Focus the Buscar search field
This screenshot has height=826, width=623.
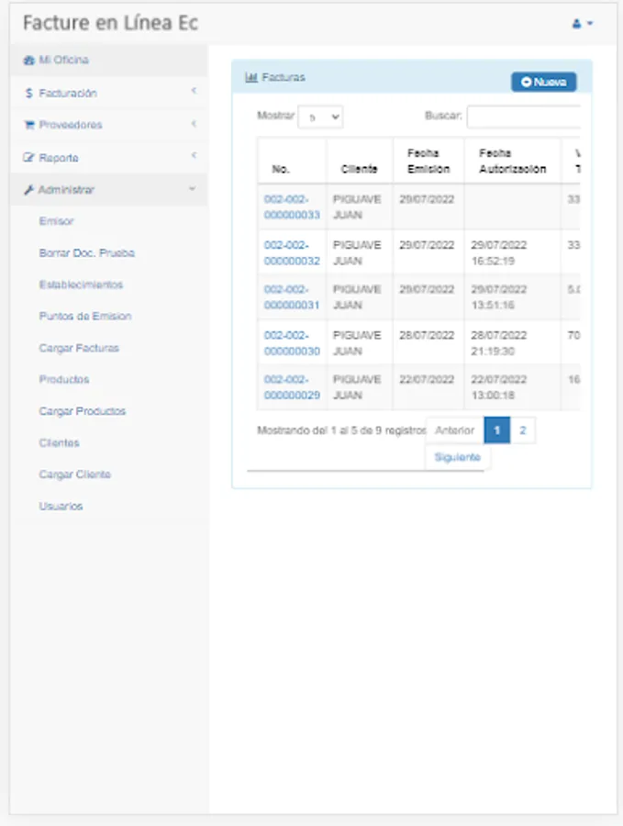point(523,117)
